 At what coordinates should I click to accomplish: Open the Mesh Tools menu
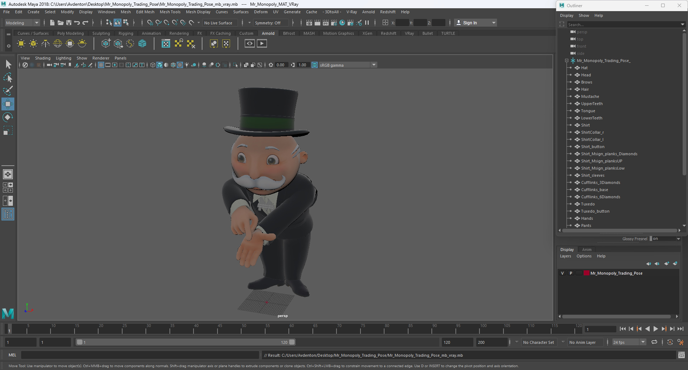[170, 12]
